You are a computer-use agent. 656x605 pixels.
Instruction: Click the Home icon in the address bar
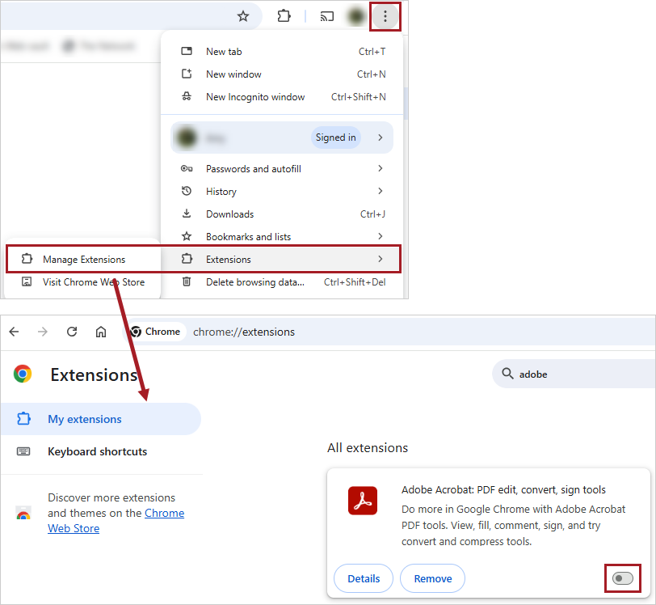click(101, 332)
